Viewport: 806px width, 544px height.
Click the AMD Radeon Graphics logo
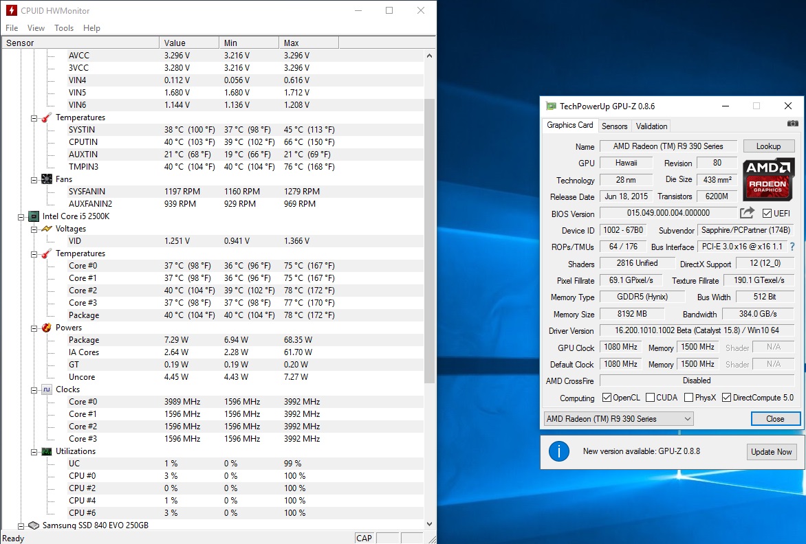coord(768,179)
